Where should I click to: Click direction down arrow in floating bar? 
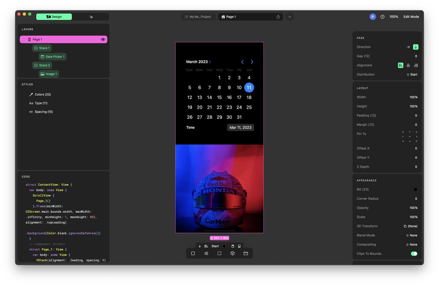pyautogui.click(x=200, y=246)
